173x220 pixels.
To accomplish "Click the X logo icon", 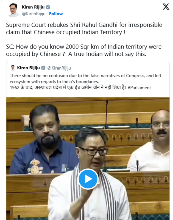I will pyautogui.click(x=166, y=7).
